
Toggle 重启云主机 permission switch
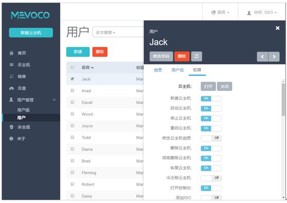click(211, 129)
